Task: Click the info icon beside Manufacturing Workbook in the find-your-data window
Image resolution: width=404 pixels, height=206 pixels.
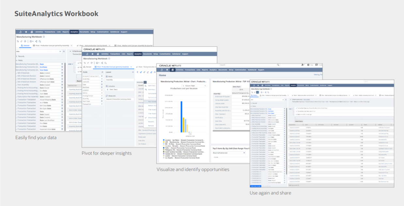Action: tap(44, 37)
